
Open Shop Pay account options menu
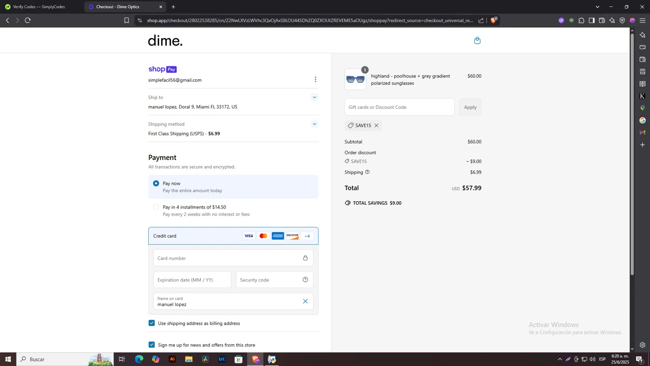315,79
